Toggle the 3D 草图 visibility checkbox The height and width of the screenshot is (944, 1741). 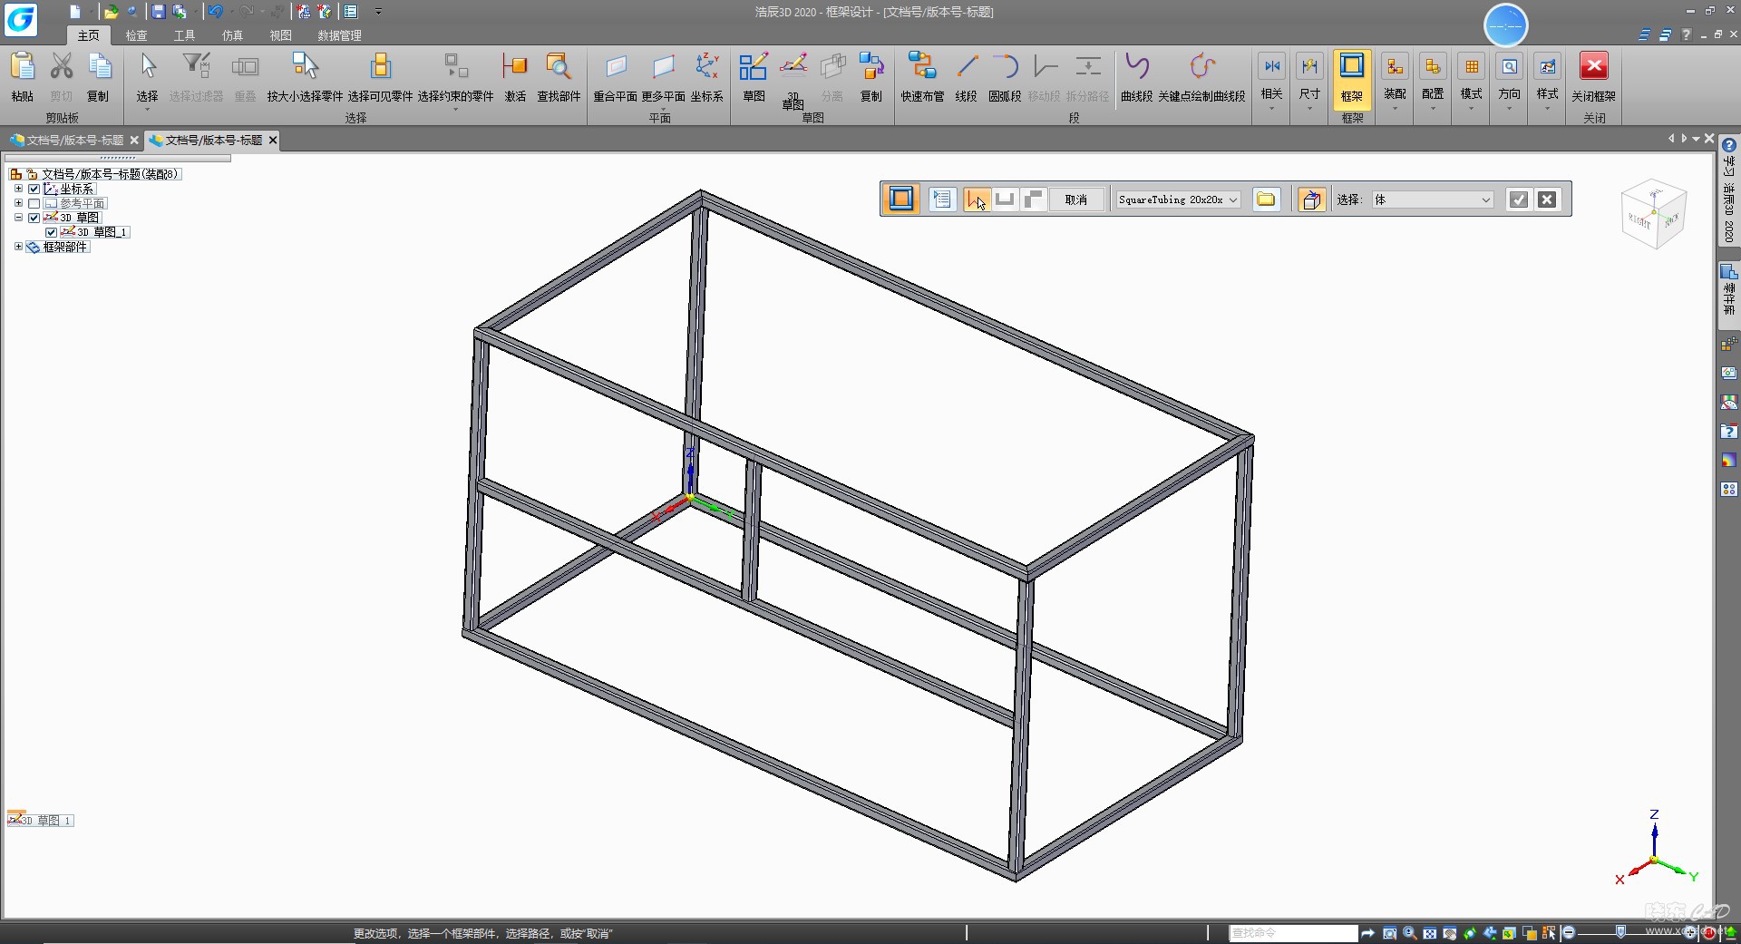coord(34,219)
